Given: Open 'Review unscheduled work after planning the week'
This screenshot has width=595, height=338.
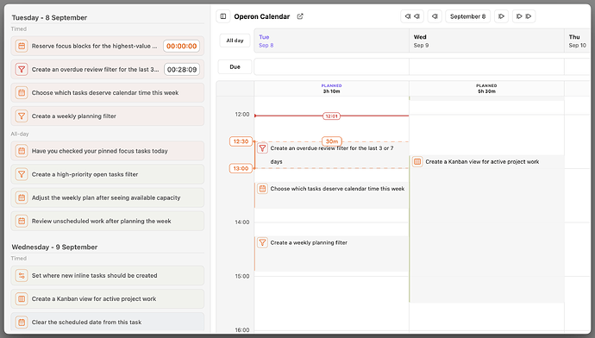Looking at the screenshot, I should pos(101,221).
